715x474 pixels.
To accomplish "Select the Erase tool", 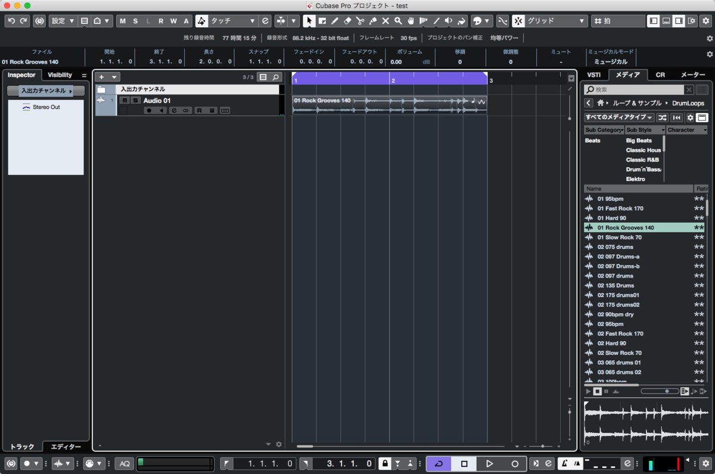I will [x=347, y=21].
